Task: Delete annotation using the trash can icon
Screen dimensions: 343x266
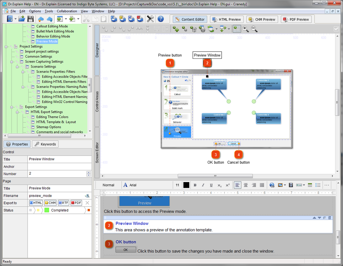Action: pos(193,29)
